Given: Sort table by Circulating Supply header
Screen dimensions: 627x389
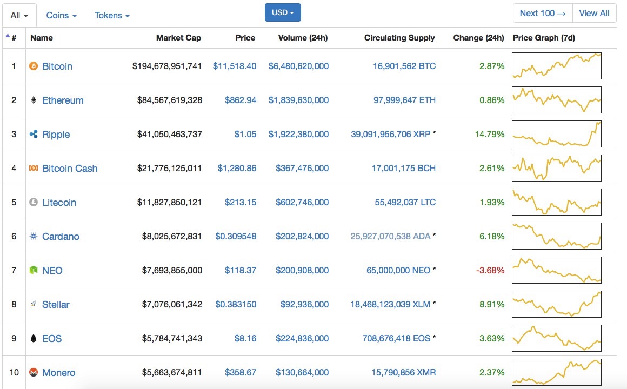Looking at the screenshot, I should pos(399,38).
